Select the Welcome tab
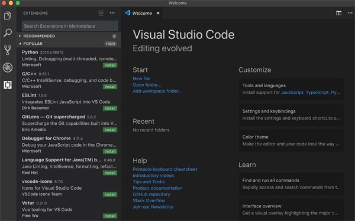This screenshot has width=355, height=221. coord(142,14)
